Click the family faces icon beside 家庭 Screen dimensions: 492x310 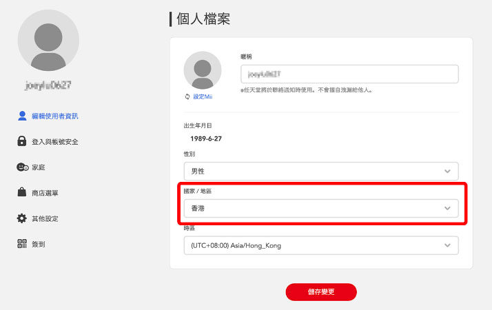point(22,167)
